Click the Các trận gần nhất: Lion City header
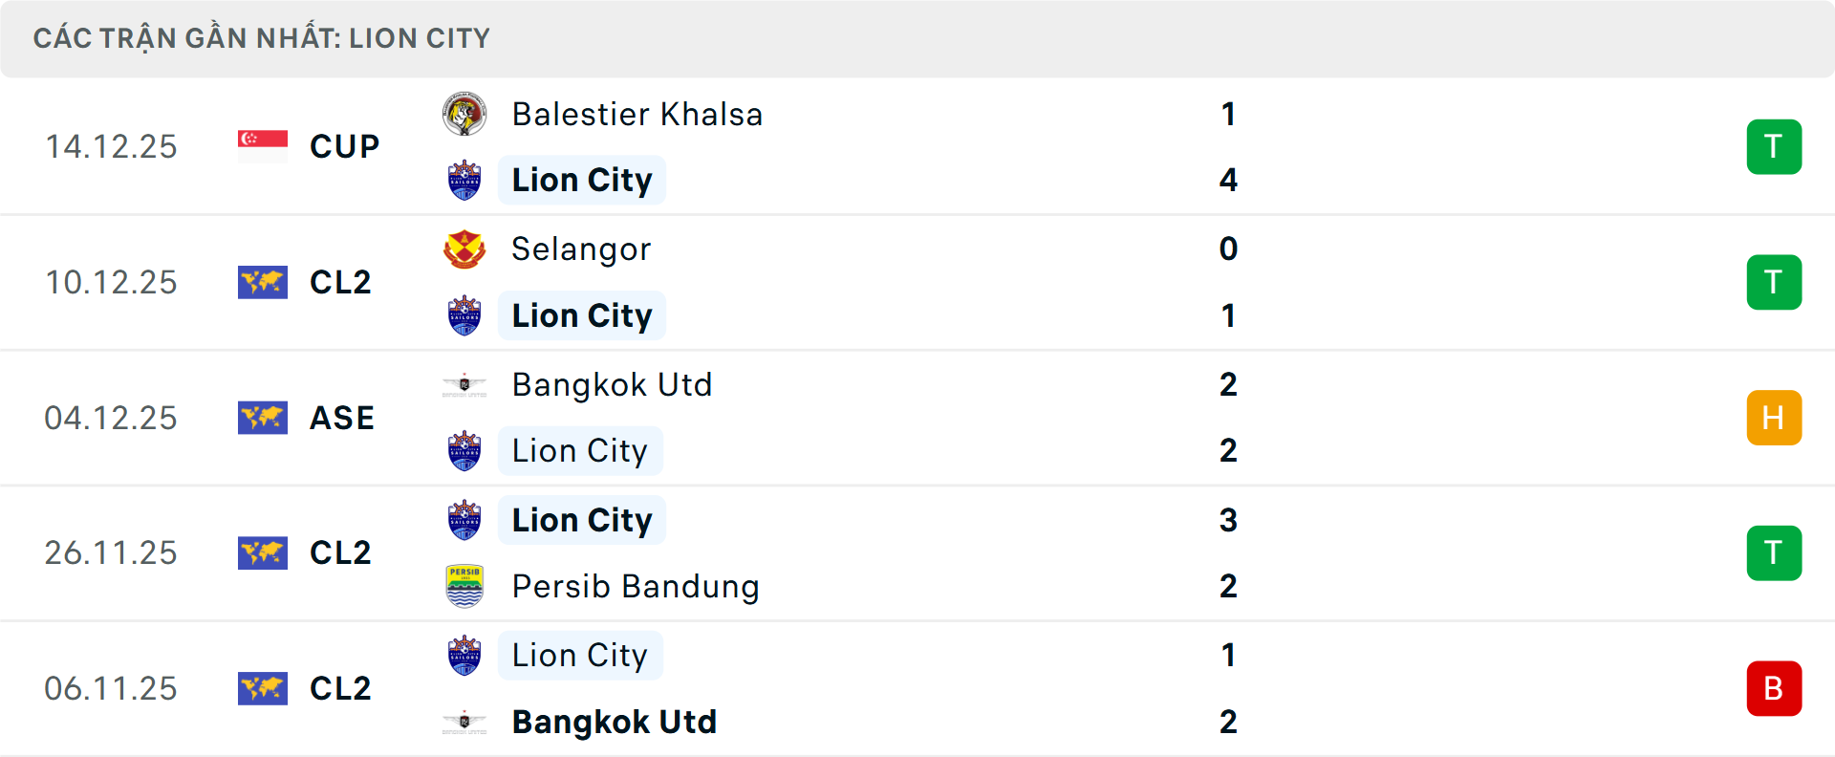Viewport: 1835px width, 757px height. point(262,38)
